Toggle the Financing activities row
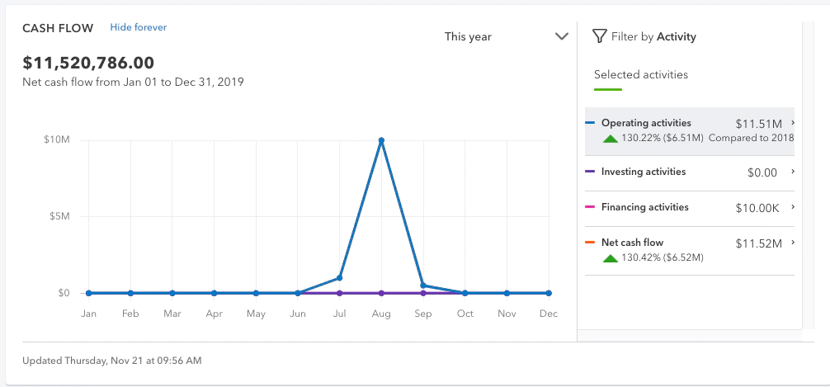Viewport: 830px width, 387px height. [x=689, y=208]
